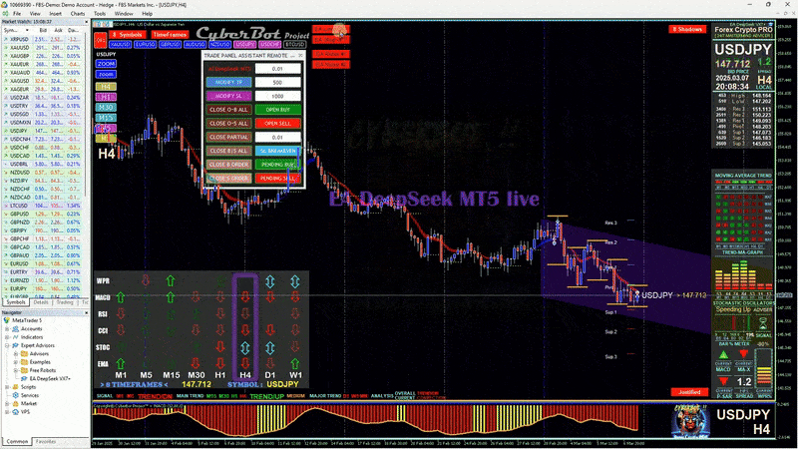Open the Window menu

point(124,13)
